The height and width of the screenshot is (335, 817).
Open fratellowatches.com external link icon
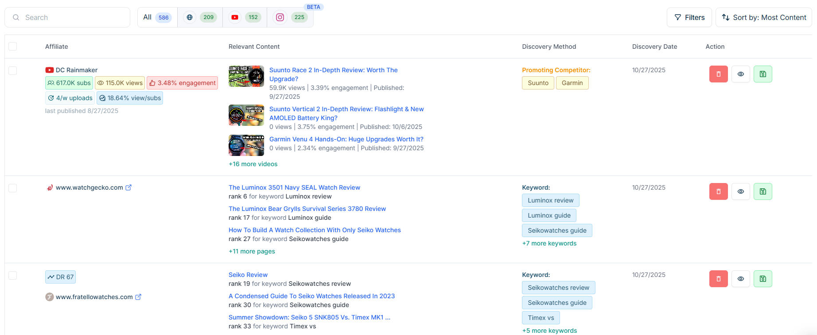(138, 297)
